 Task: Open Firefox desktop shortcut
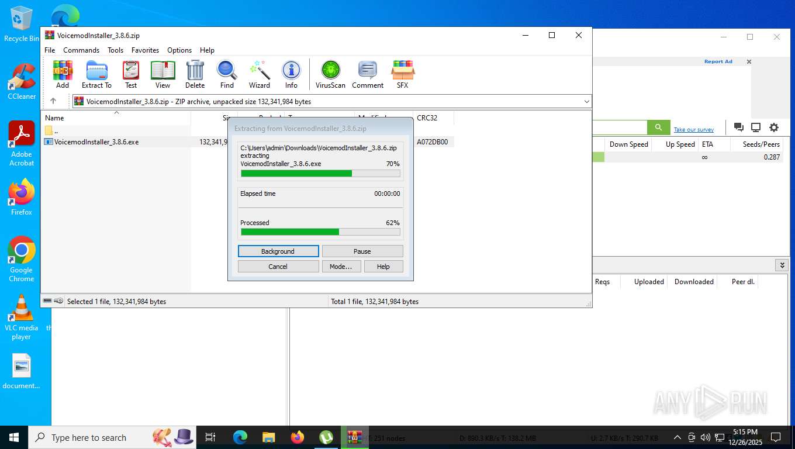[x=22, y=197]
